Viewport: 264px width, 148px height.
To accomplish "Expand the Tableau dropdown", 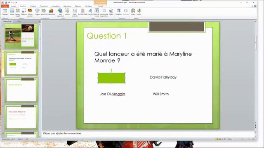I will click(5, 16).
